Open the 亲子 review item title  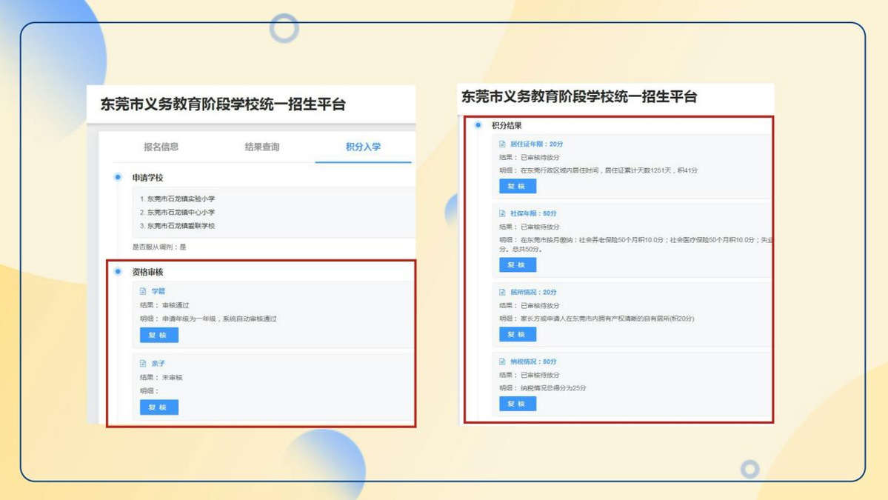pos(158,364)
